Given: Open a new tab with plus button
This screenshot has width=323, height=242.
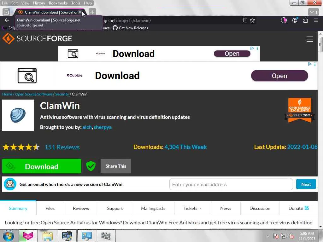Looking at the screenshot, I should click(x=92, y=12).
